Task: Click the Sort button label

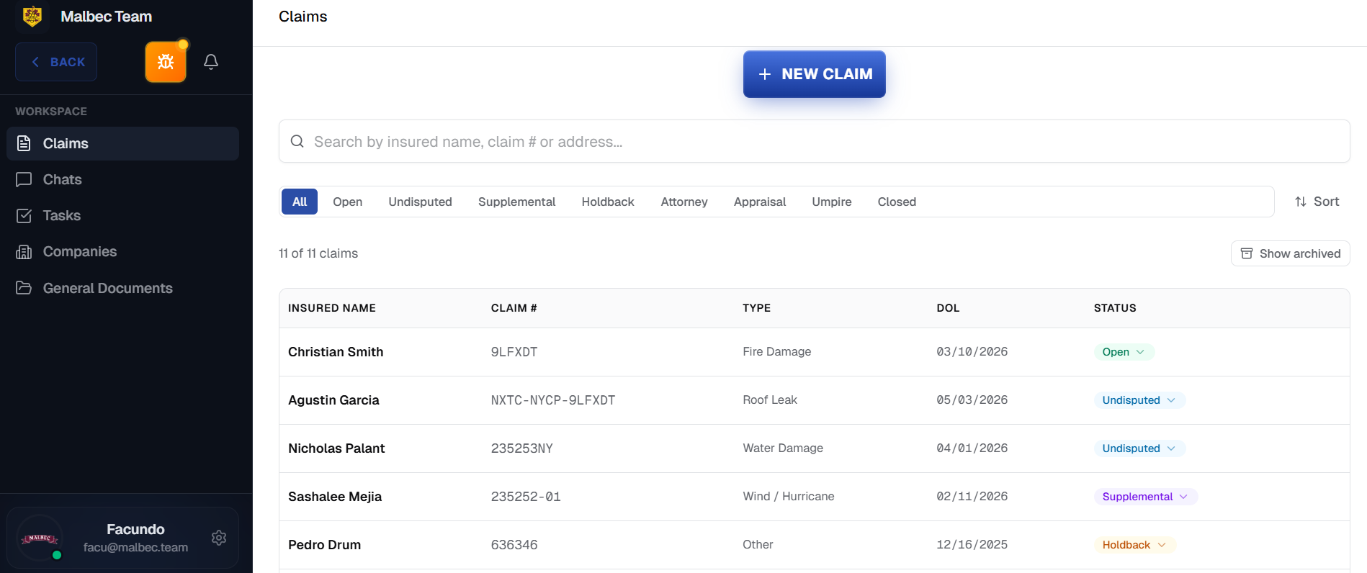Action: coord(1326,202)
